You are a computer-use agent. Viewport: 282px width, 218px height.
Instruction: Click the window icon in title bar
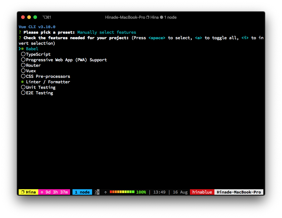(148, 17)
